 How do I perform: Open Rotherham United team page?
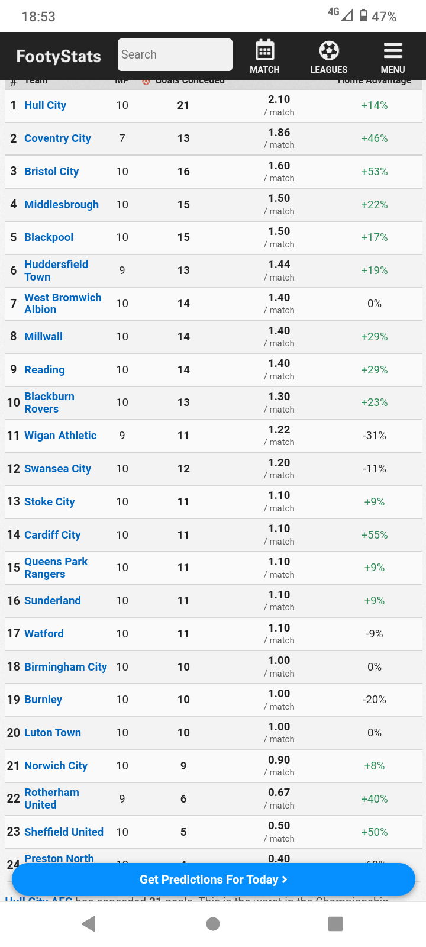[51, 799]
